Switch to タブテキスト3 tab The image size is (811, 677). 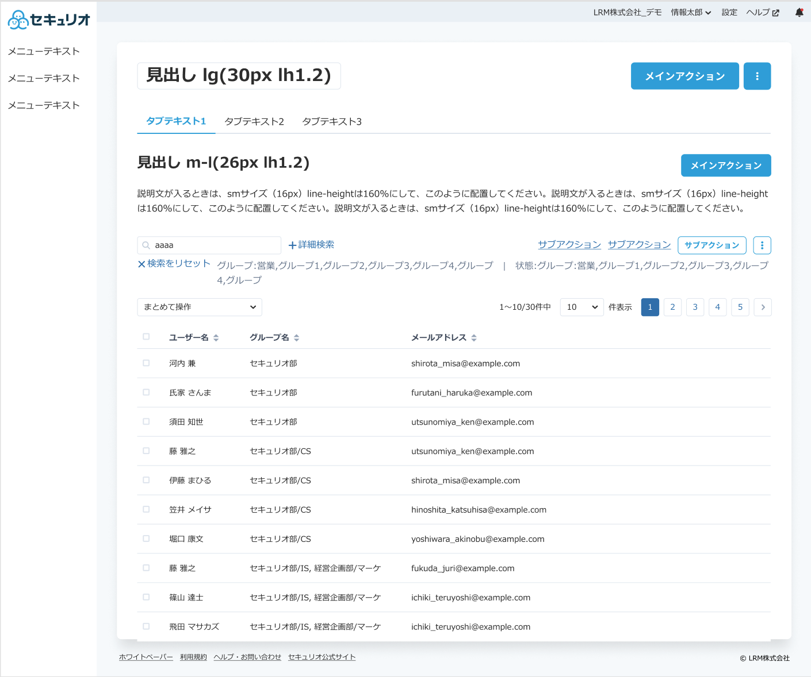tap(332, 121)
